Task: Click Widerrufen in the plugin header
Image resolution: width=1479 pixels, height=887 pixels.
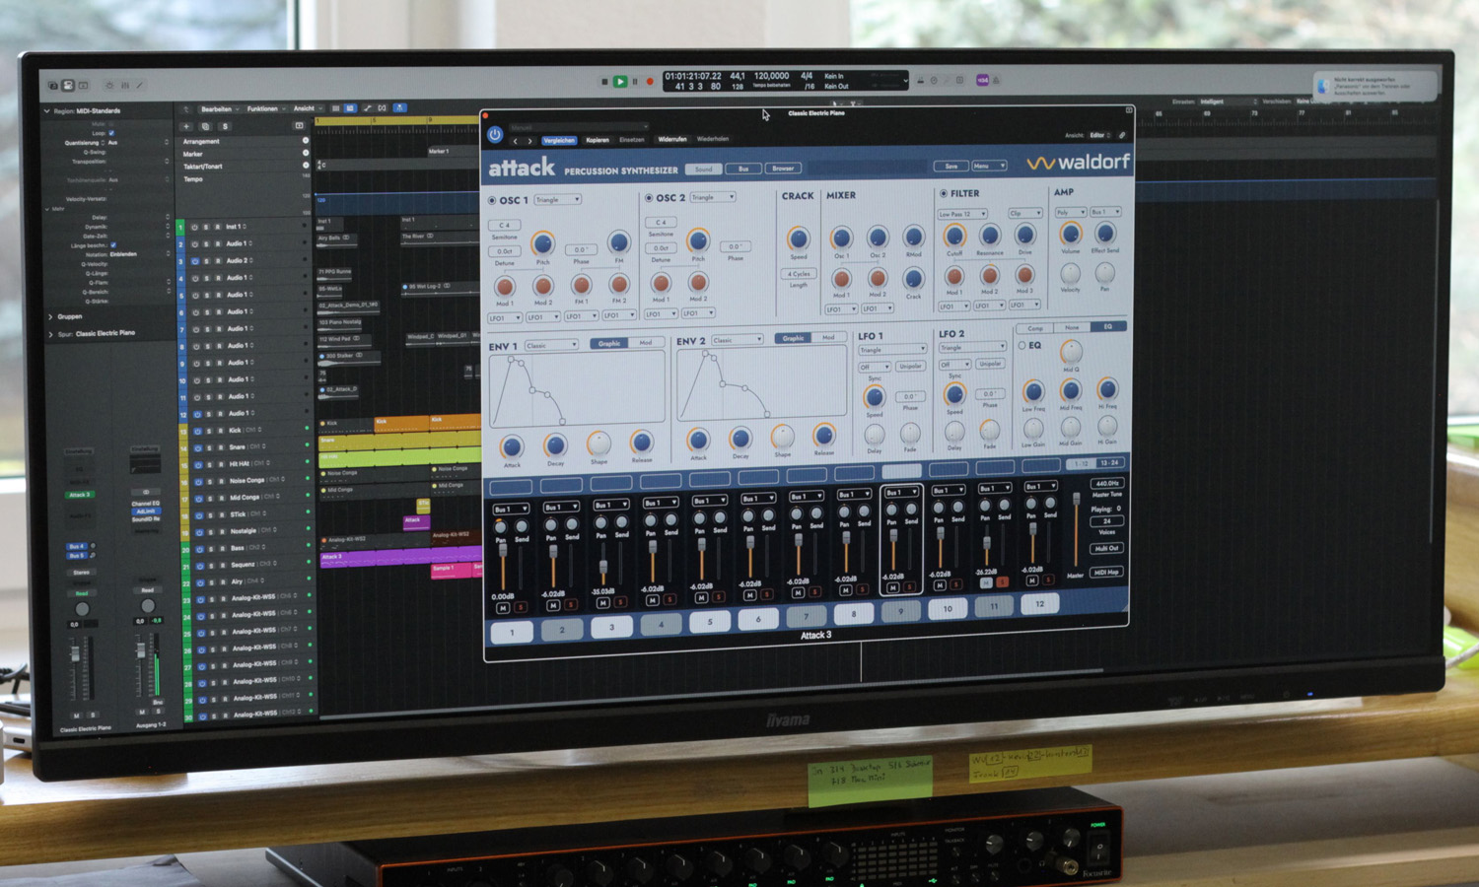Action: coord(672,139)
